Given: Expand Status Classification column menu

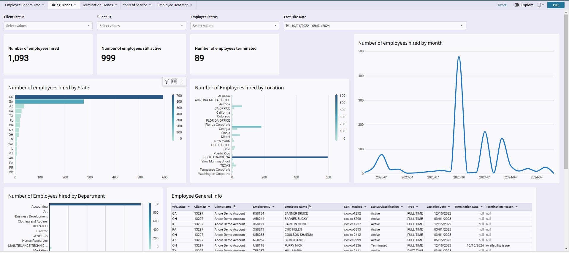Looking at the screenshot, I should (x=402, y=207).
